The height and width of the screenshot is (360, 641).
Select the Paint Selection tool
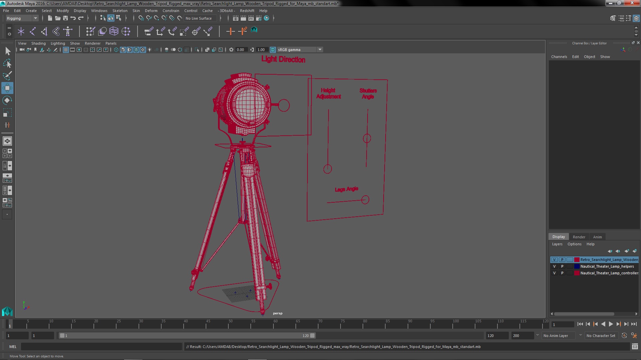[7, 76]
